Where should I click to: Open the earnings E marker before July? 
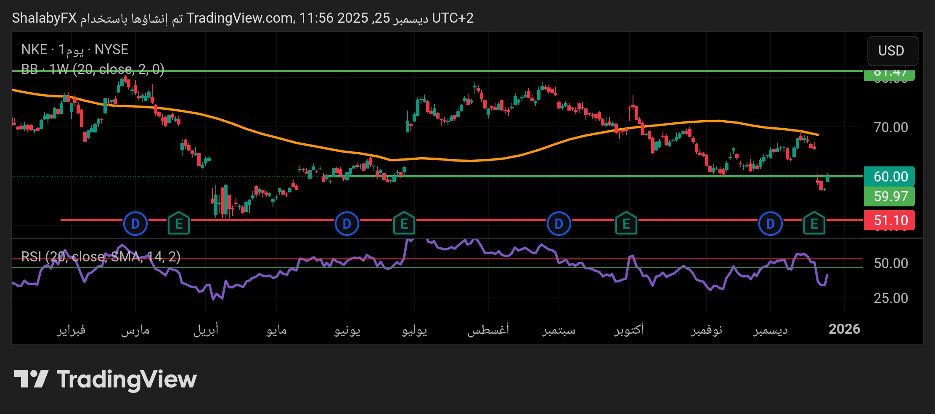coord(404,224)
